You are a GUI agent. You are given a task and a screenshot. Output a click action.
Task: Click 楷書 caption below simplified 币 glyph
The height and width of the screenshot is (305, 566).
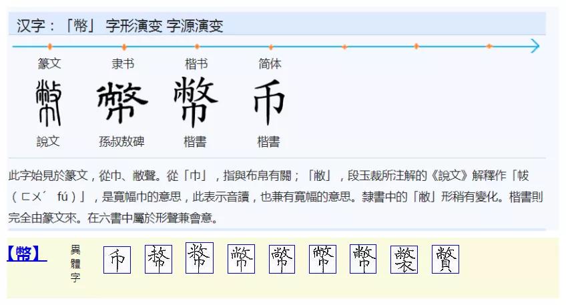[x=268, y=141]
